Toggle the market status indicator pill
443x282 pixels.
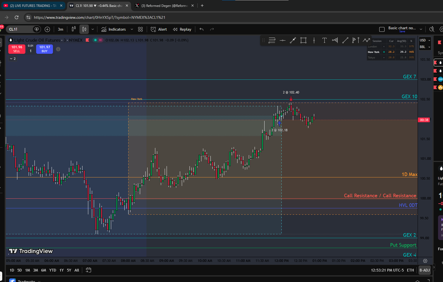pyautogui.click(x=98, y=40)
